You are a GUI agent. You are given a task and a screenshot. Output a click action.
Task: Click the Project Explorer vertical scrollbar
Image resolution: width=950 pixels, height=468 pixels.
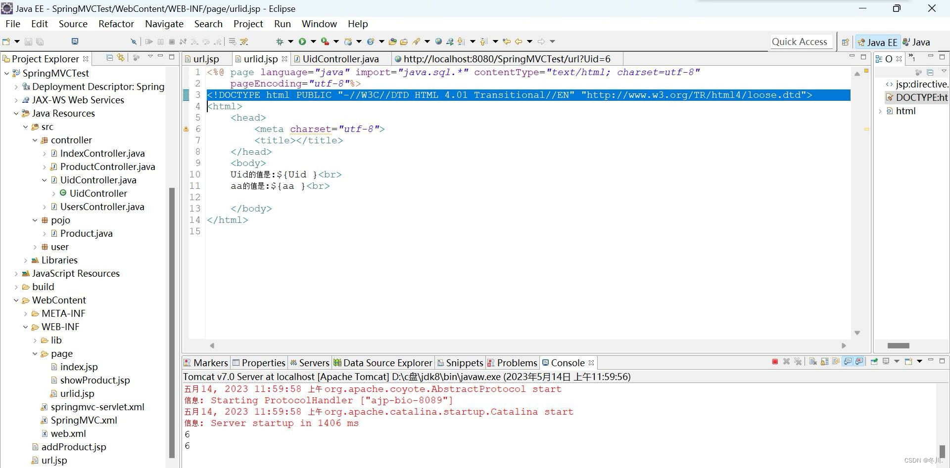(172, 322)
